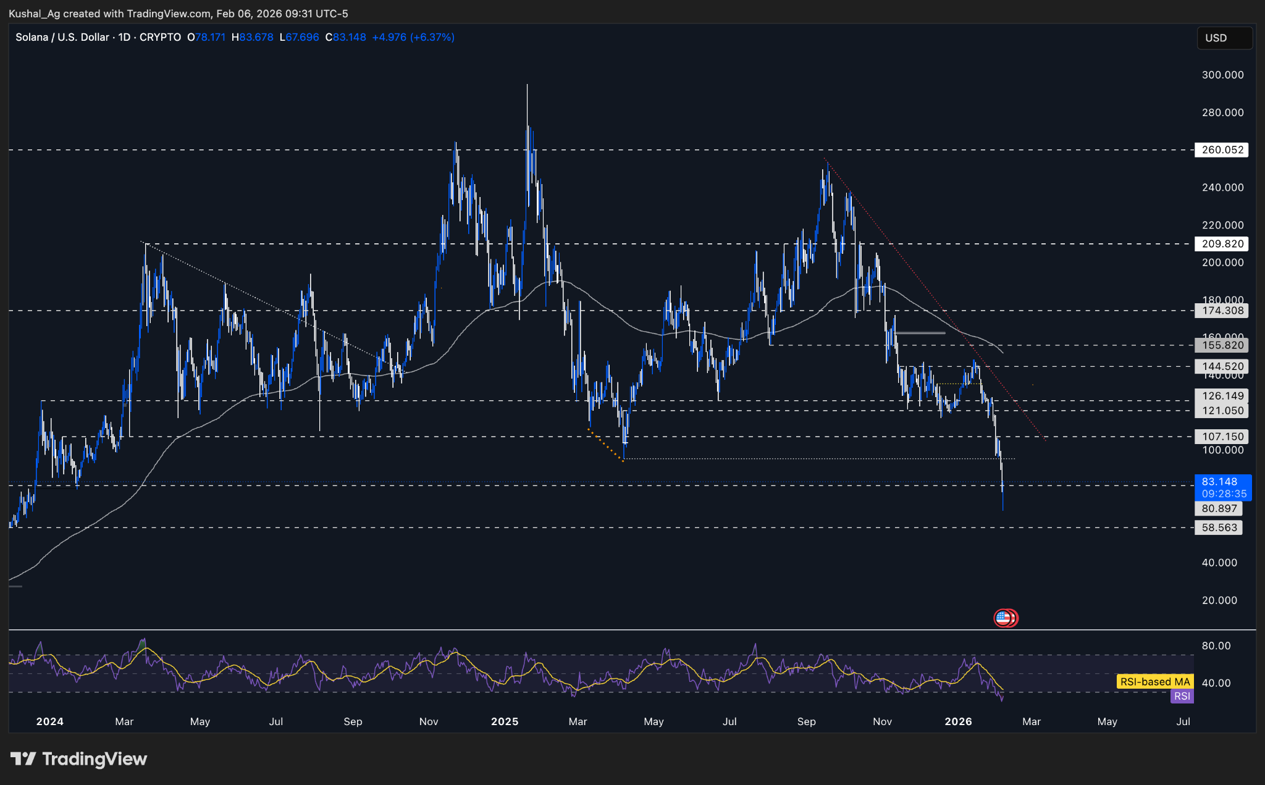Screen dimensions: 1265x785
Task: Click the red event icon behind the flag
Action: (x=1013, y=618)
